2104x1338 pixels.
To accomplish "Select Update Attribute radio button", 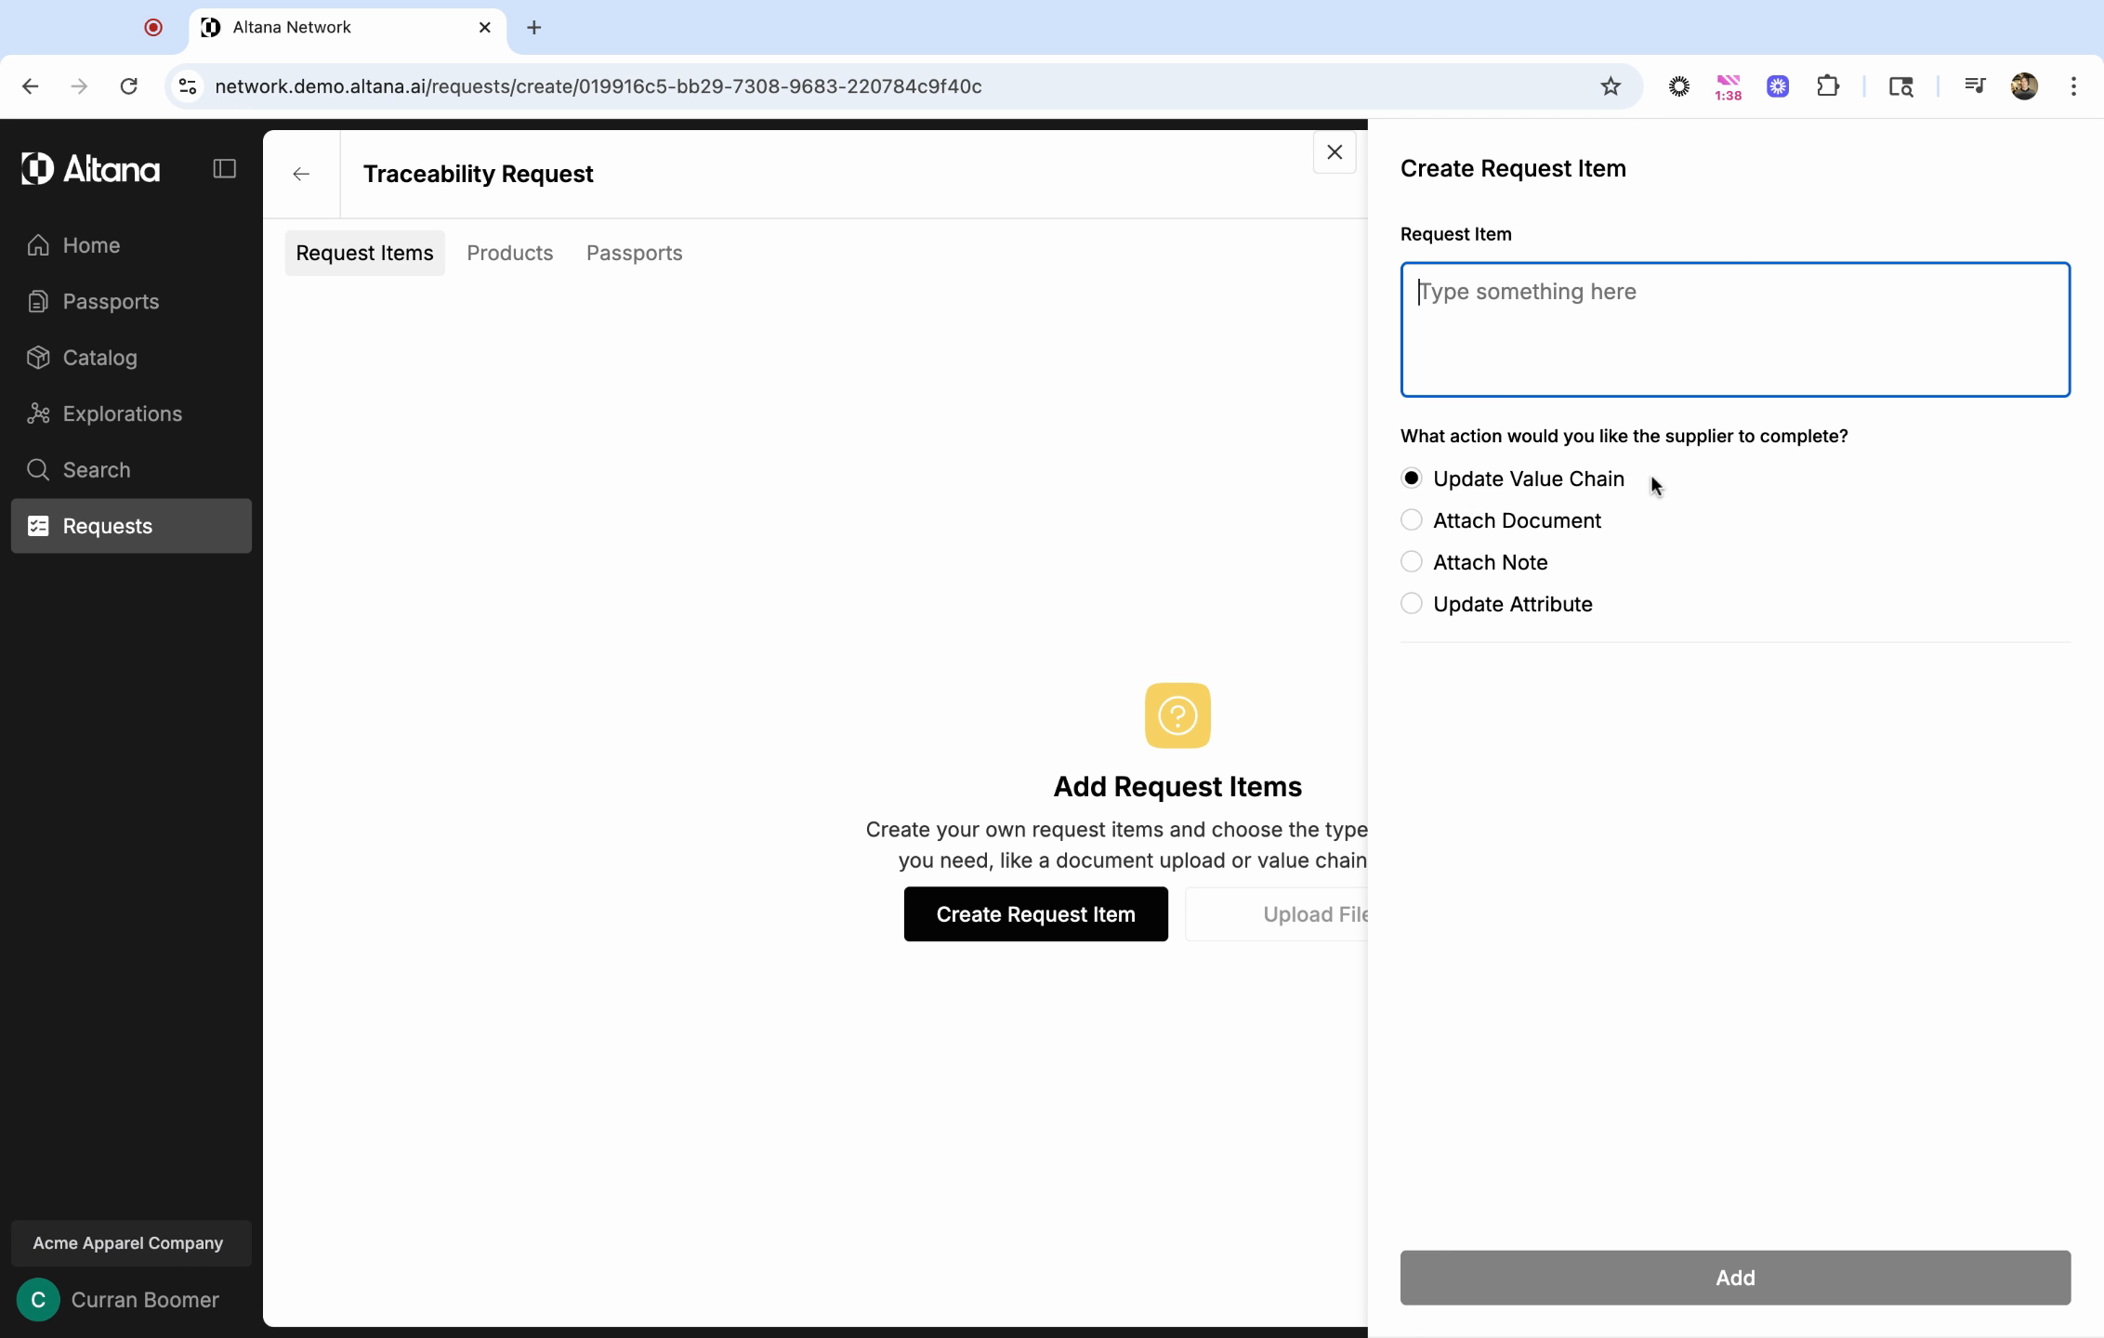I will [1412, 604].
